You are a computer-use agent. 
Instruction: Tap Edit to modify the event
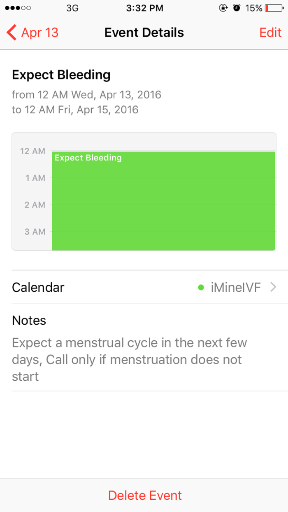tap(270, 33)
